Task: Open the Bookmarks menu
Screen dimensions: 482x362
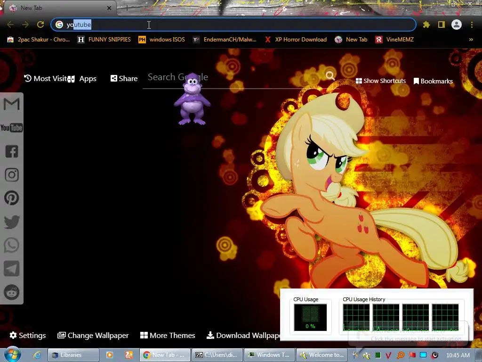Action: 434,81
